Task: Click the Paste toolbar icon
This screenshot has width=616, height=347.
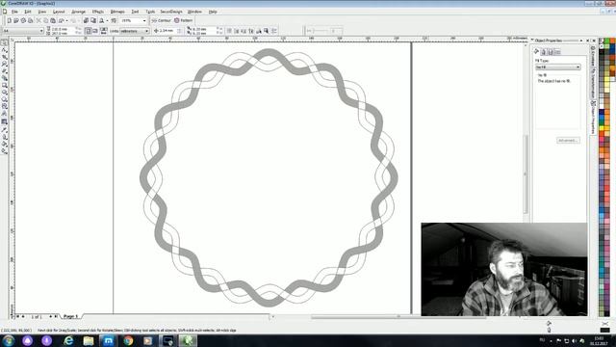Action: (53, 20)
